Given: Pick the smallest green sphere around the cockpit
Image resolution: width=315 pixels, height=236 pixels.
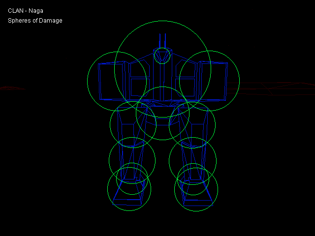Looking at the screenshot, I should (162, 56).
